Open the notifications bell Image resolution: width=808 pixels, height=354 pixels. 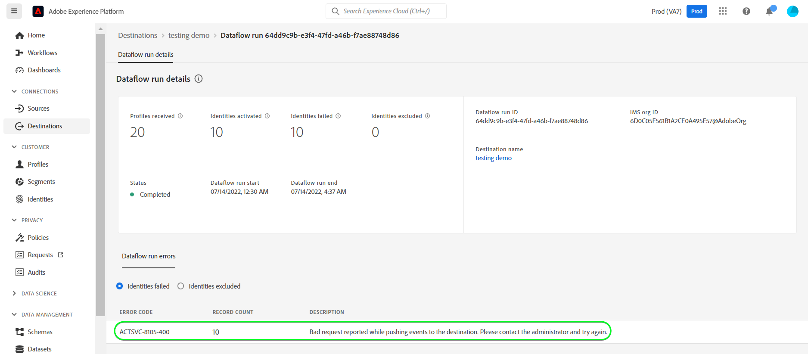click(769, 11)
